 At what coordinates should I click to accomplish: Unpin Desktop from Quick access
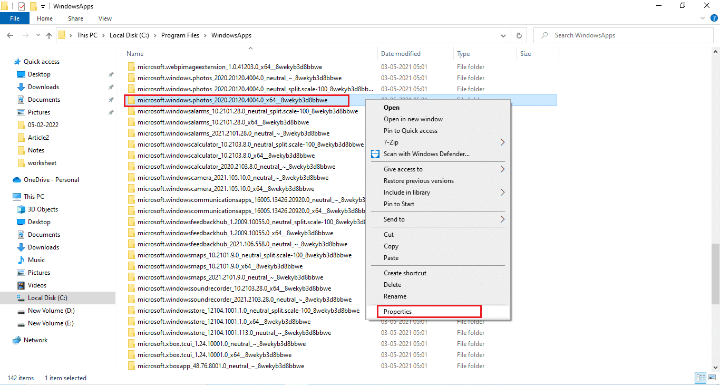pyautogui.click(x=111, y=74)
